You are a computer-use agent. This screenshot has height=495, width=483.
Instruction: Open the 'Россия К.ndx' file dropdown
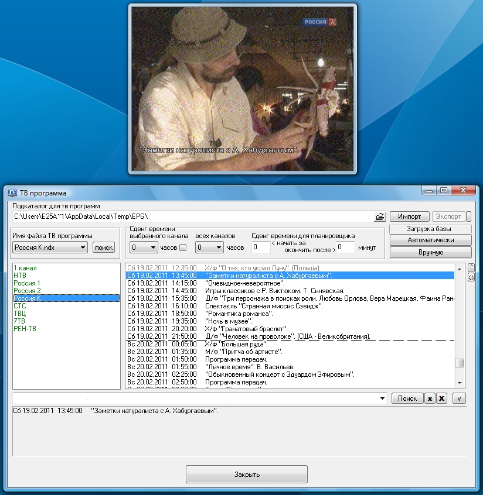(83, 247)
